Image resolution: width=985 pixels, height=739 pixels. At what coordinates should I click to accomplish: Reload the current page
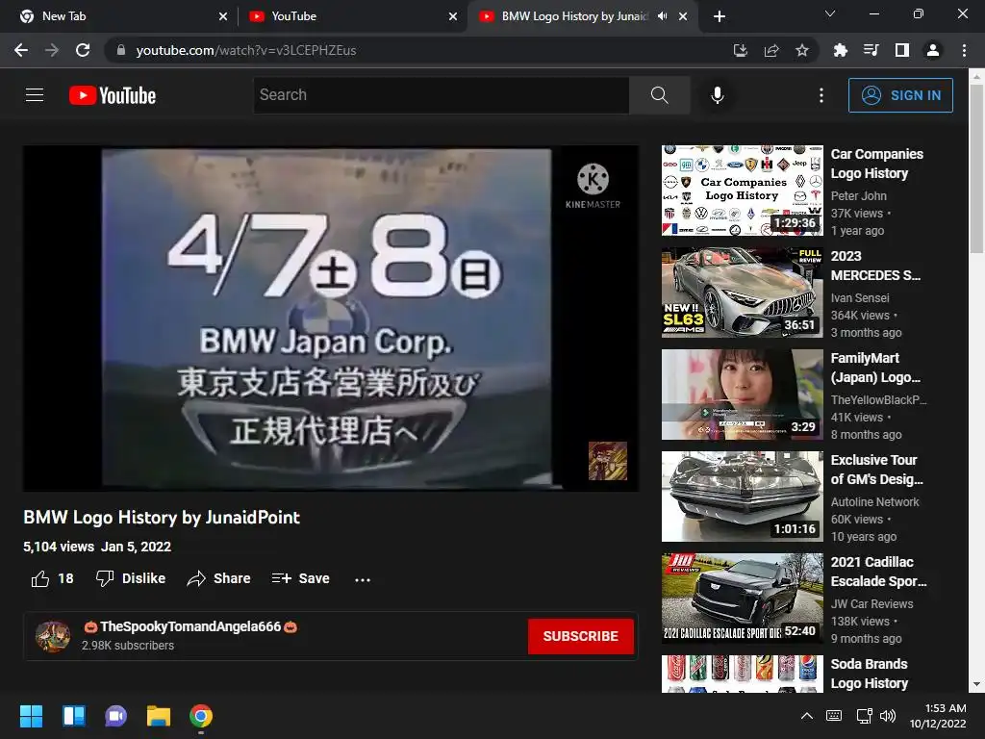coord(83,50)
